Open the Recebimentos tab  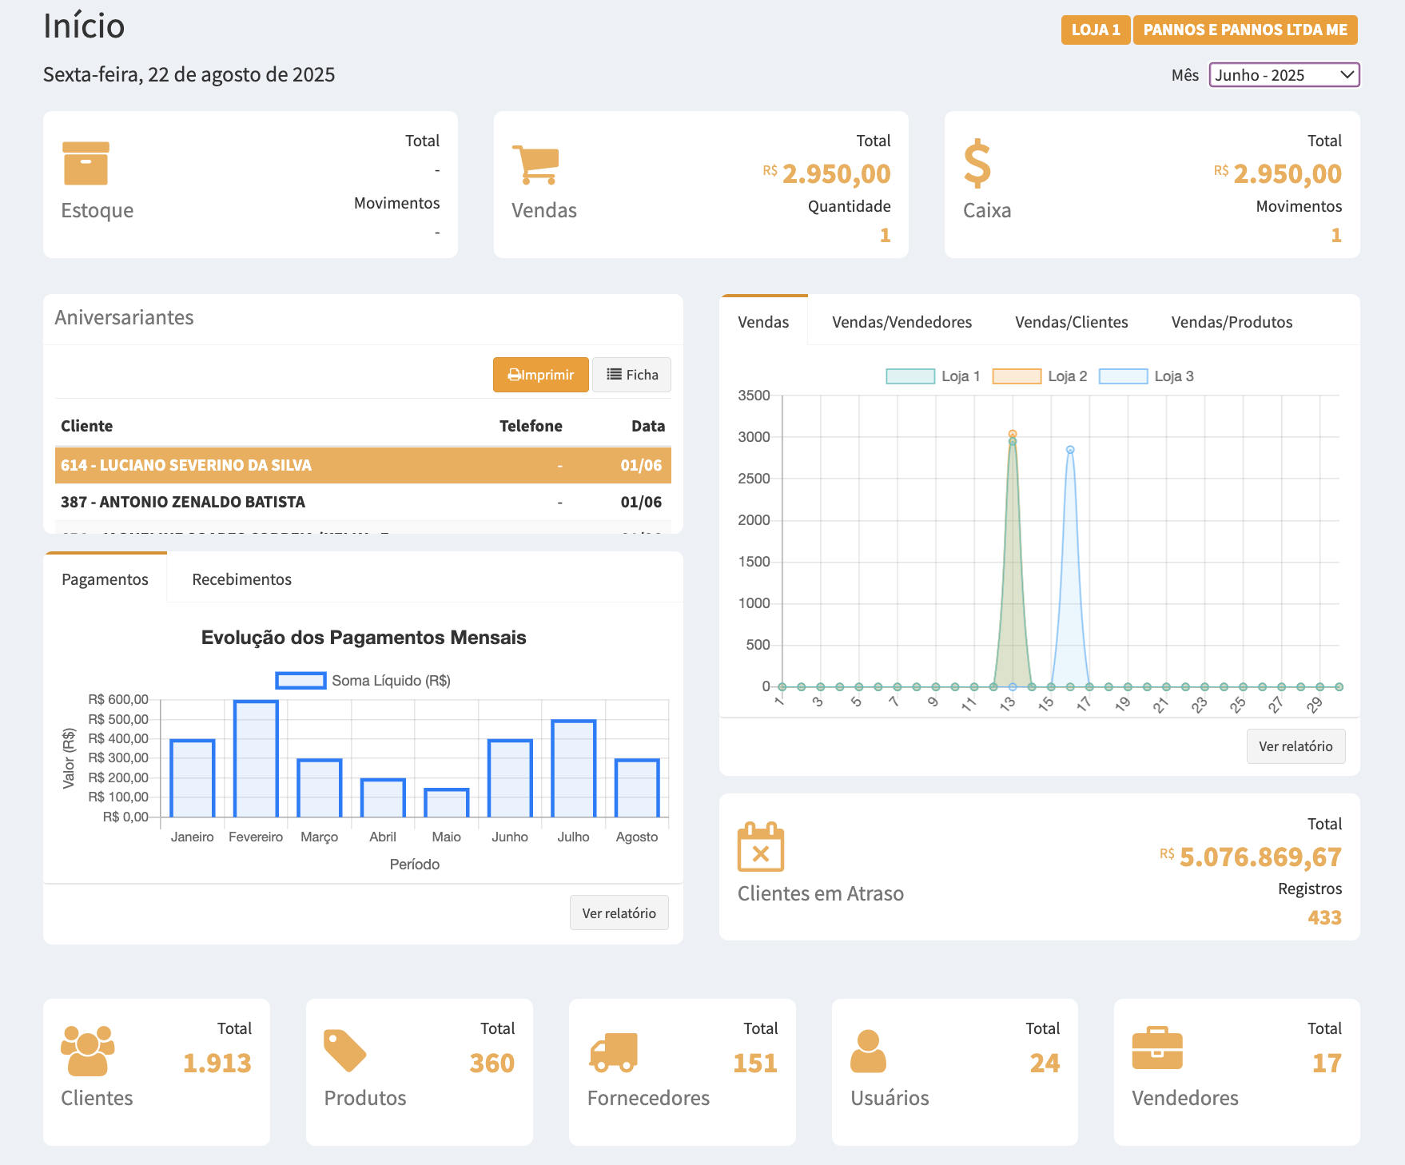241,579
